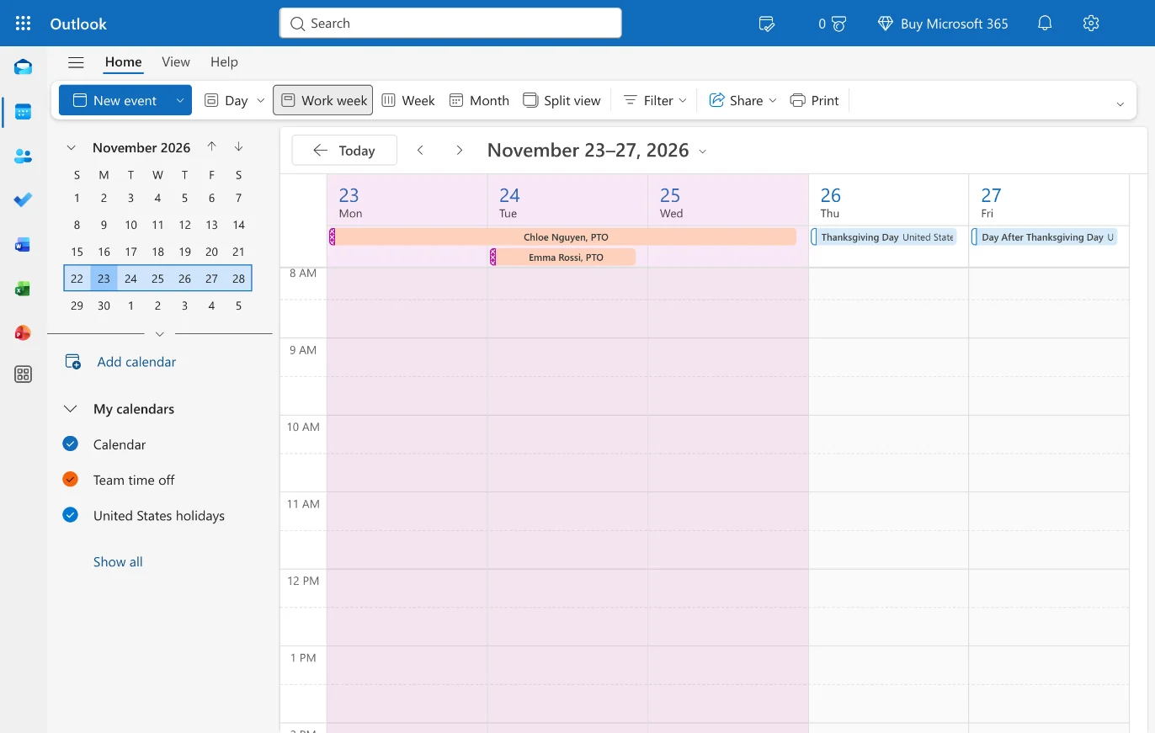Launch PowerPoint from the left rail
Image resolution: width=1155 pixels, height=733 pixels.
pos(24,333)
